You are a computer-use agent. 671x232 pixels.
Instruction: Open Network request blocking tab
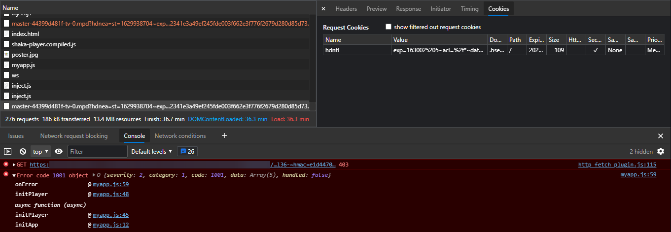[x=74, y=136]
